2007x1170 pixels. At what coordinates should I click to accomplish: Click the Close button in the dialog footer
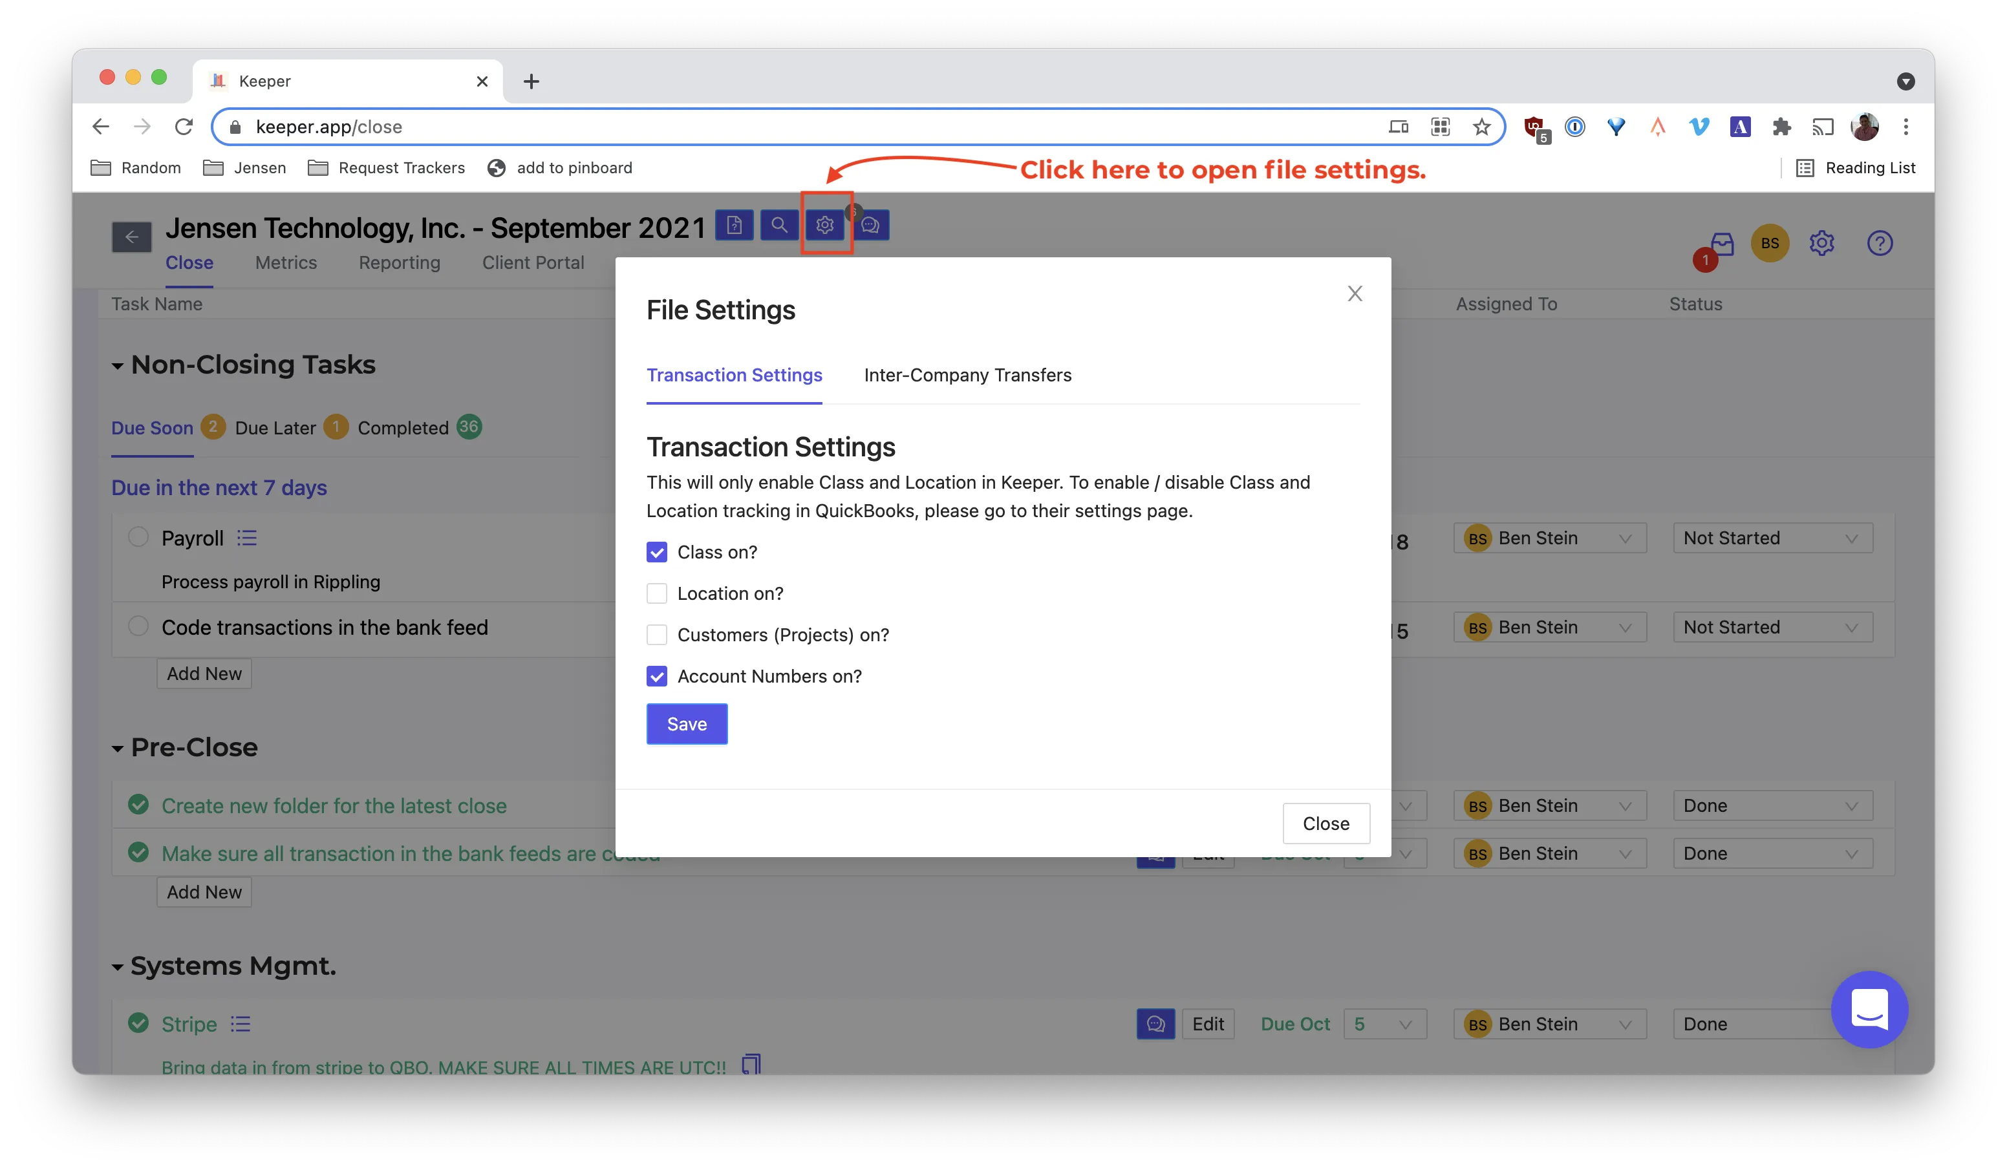click(1326, 824)
